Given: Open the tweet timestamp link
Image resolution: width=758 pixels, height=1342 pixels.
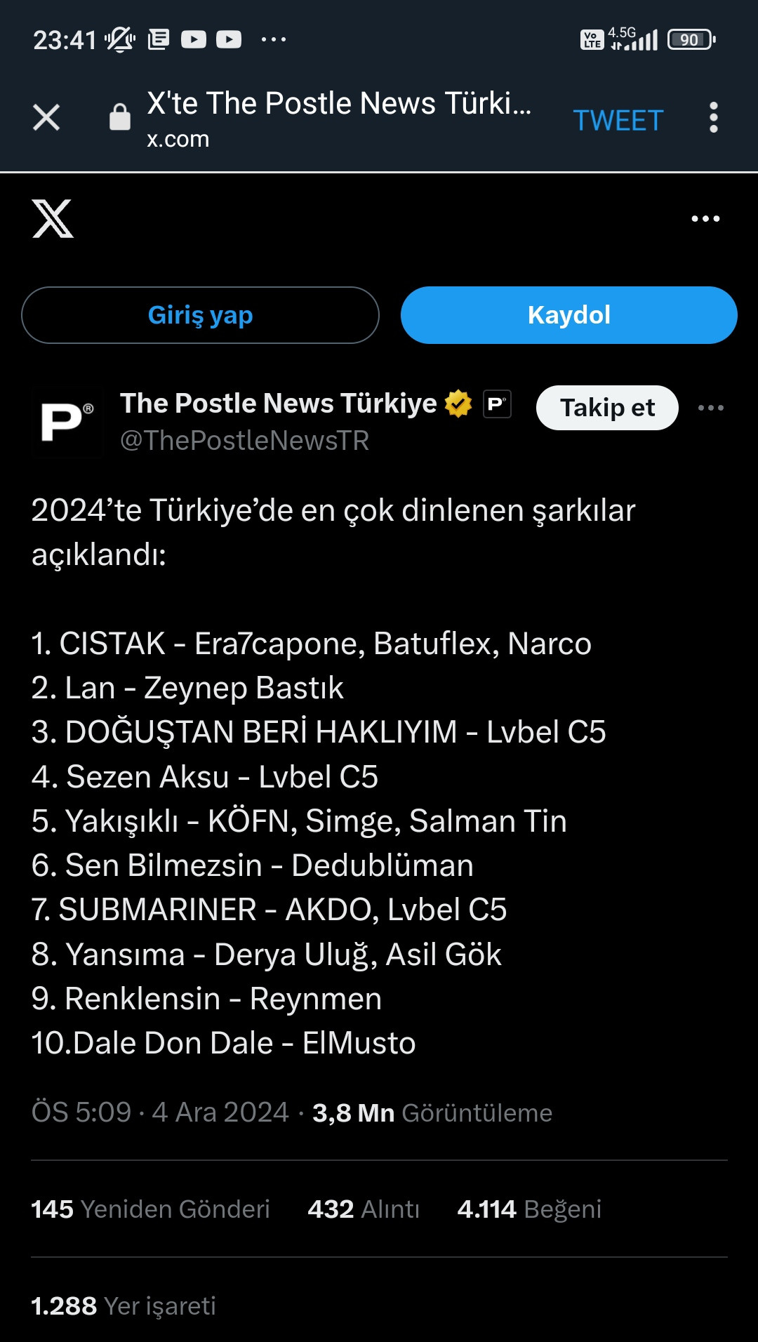Looking at the screenshot, I should point(160,1112).
